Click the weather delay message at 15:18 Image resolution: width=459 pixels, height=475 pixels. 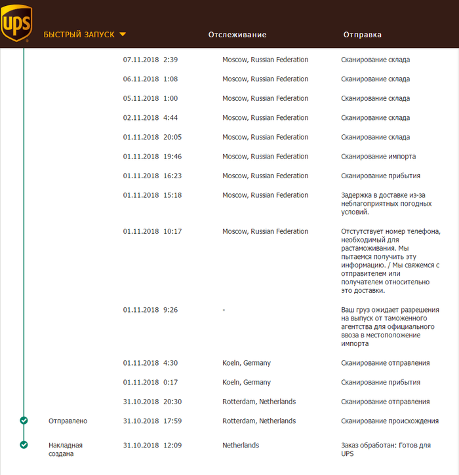pyautogui.click(x=386, y=203)
